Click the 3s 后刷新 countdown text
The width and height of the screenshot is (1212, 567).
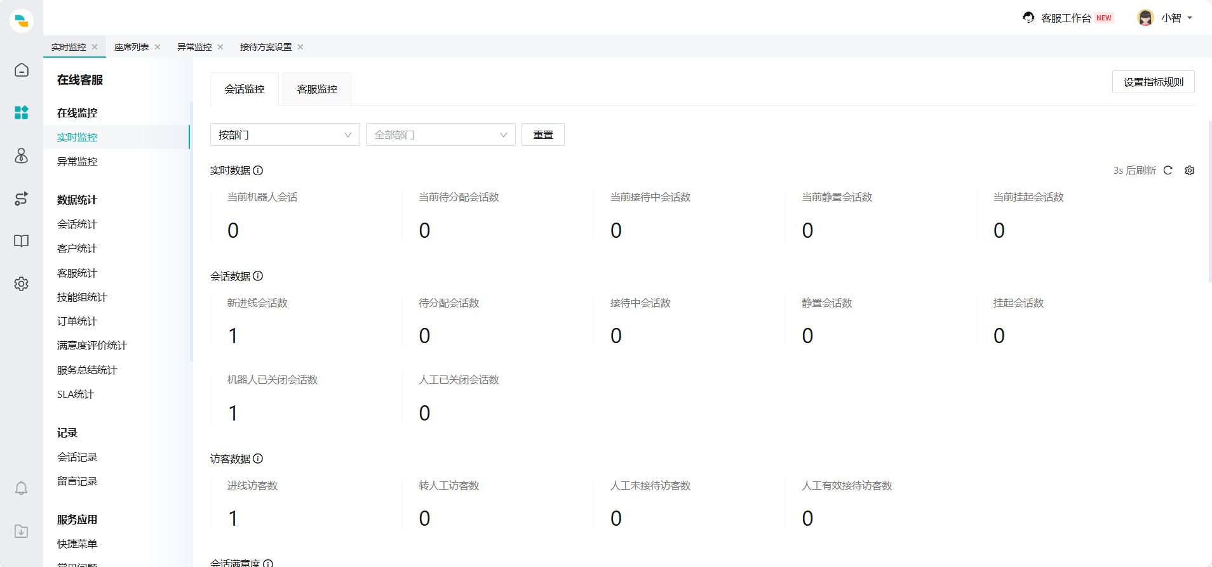coord(1135,171)
